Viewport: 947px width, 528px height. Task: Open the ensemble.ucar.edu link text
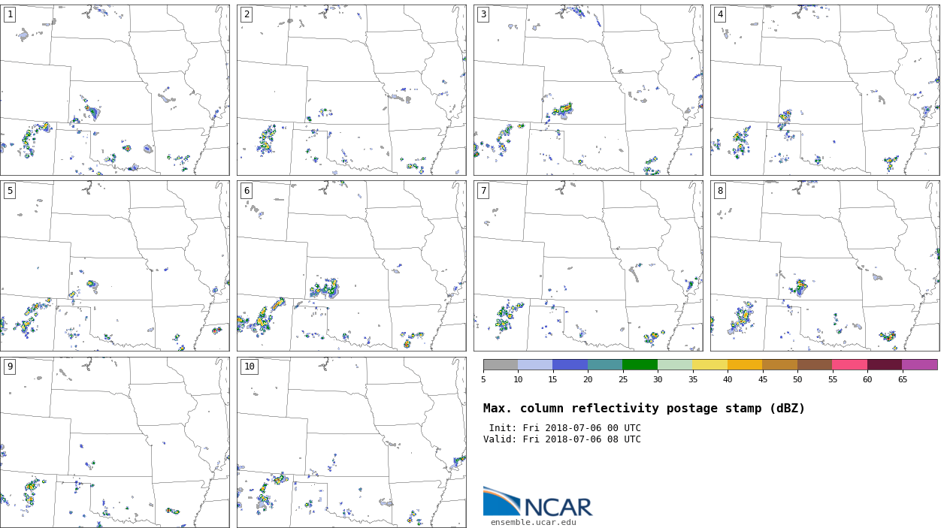coord(533,522)
